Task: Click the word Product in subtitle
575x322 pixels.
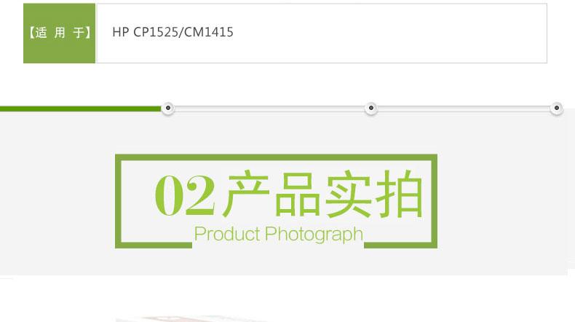Action: click(x=227, y=235)
